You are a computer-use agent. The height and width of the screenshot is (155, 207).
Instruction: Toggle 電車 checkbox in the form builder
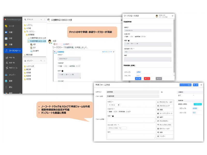click(x=108, y=112)
